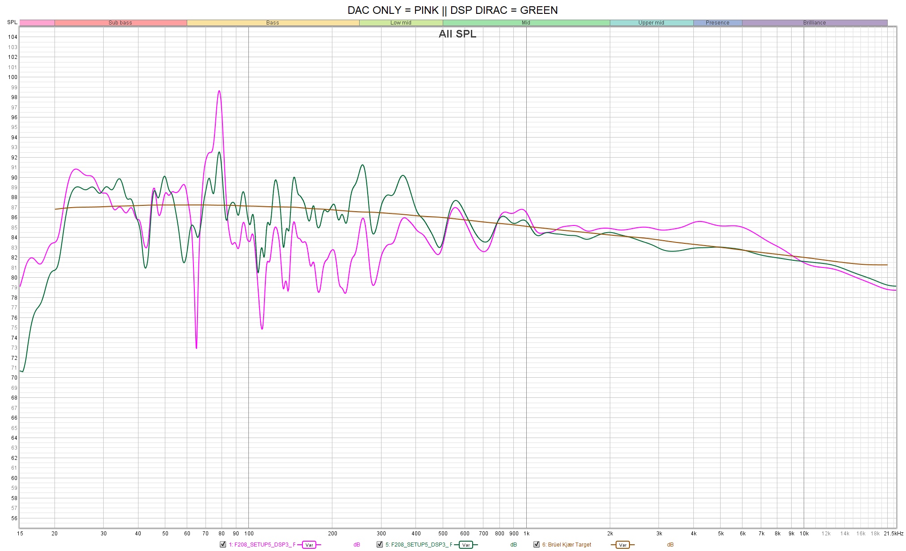
Task: Open the brown target Var smoothing button
Action: tap(623, 545)
